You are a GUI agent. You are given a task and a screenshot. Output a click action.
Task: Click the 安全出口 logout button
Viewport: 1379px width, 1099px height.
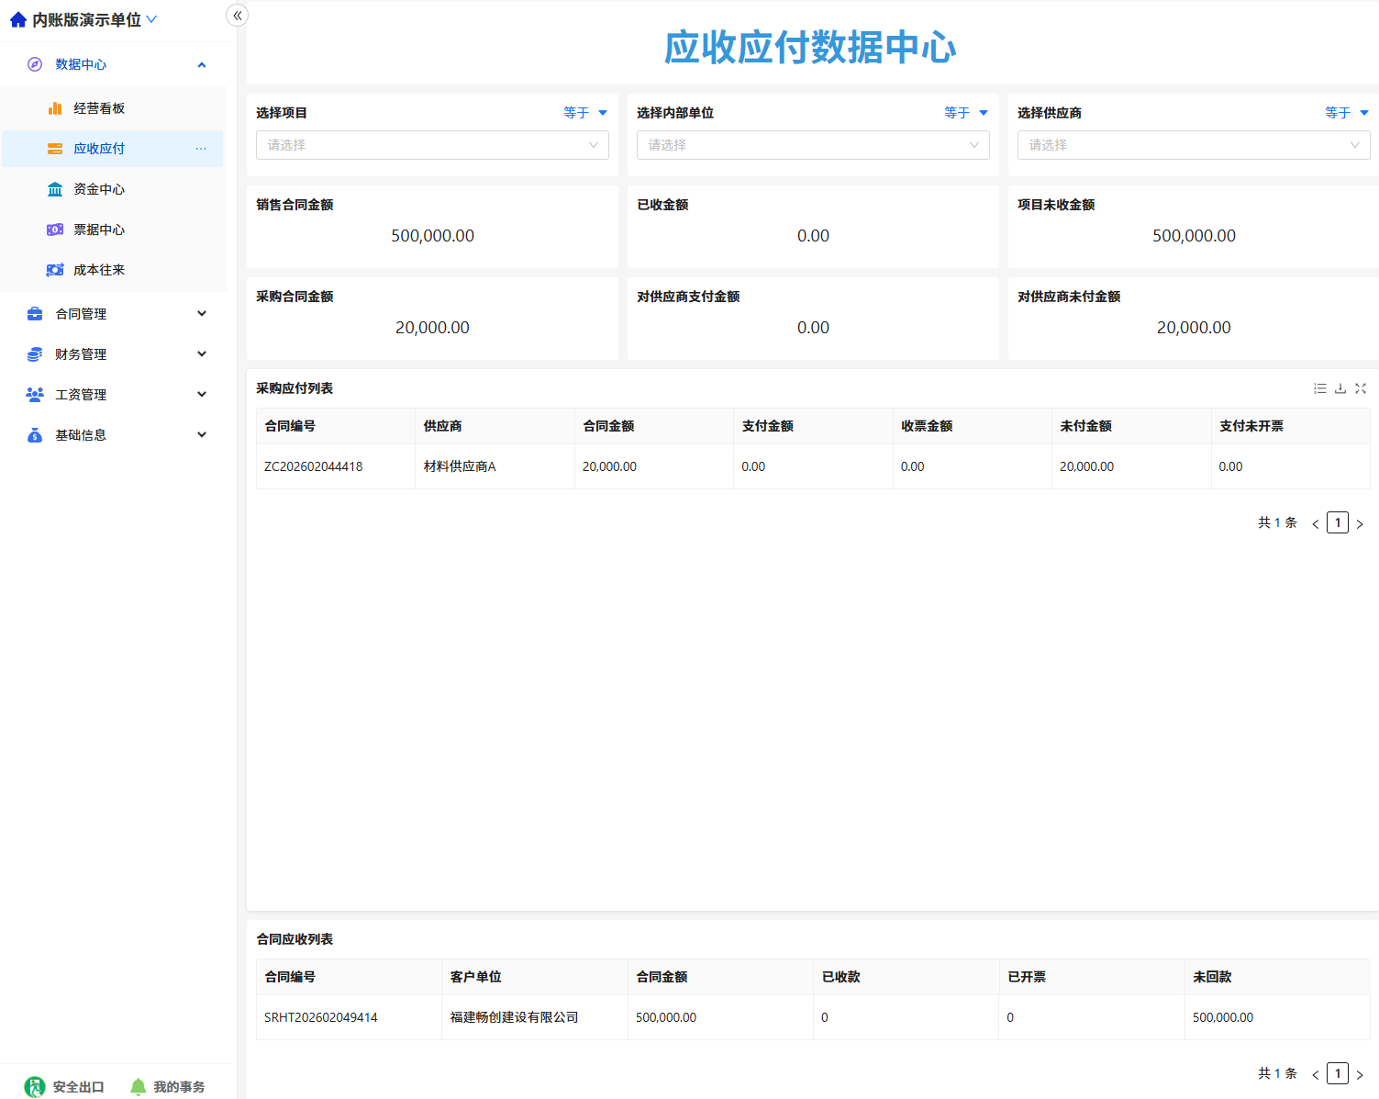point(64,1087)
